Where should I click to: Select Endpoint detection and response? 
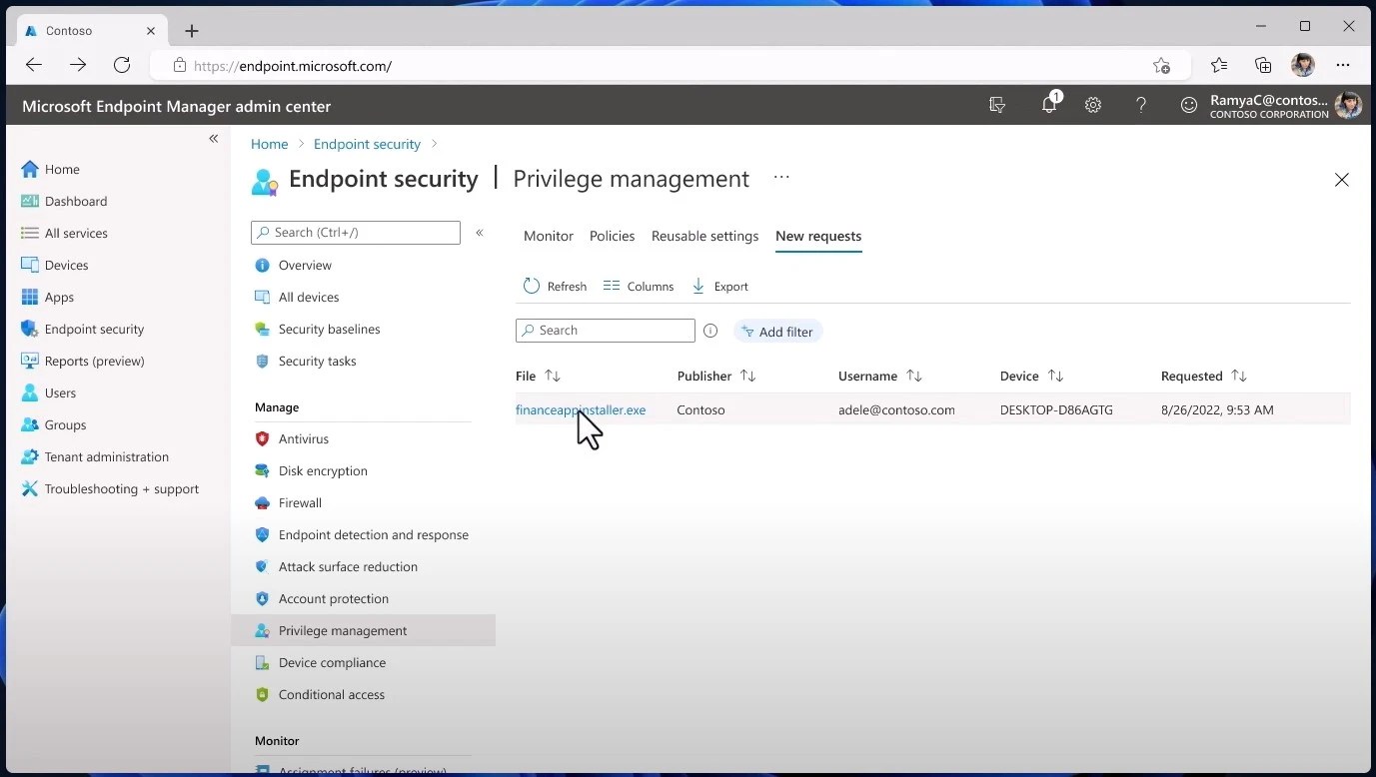[372, 534]
